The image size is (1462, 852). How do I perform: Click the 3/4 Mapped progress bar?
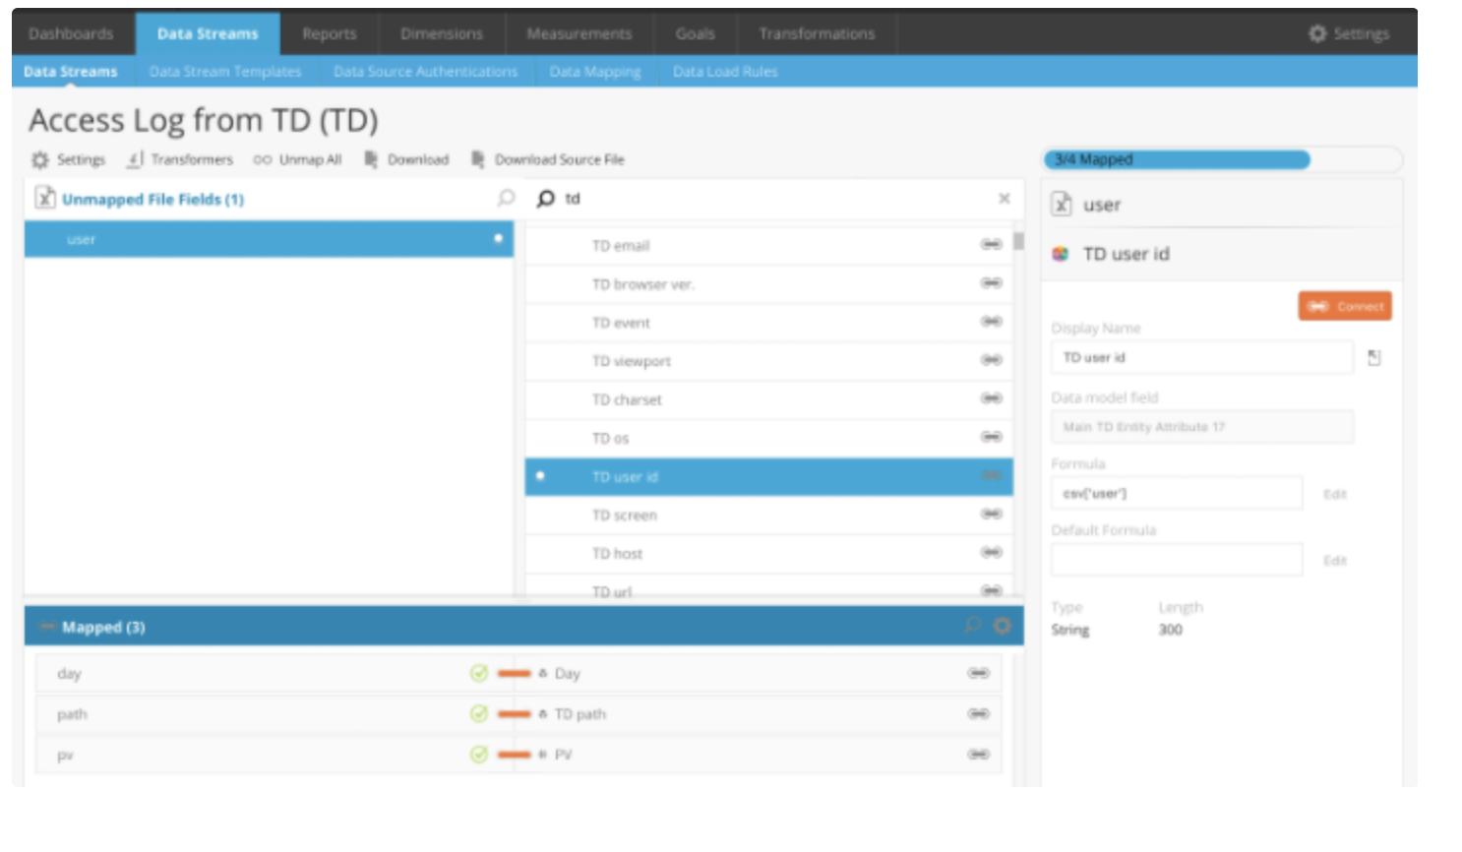1177,159
